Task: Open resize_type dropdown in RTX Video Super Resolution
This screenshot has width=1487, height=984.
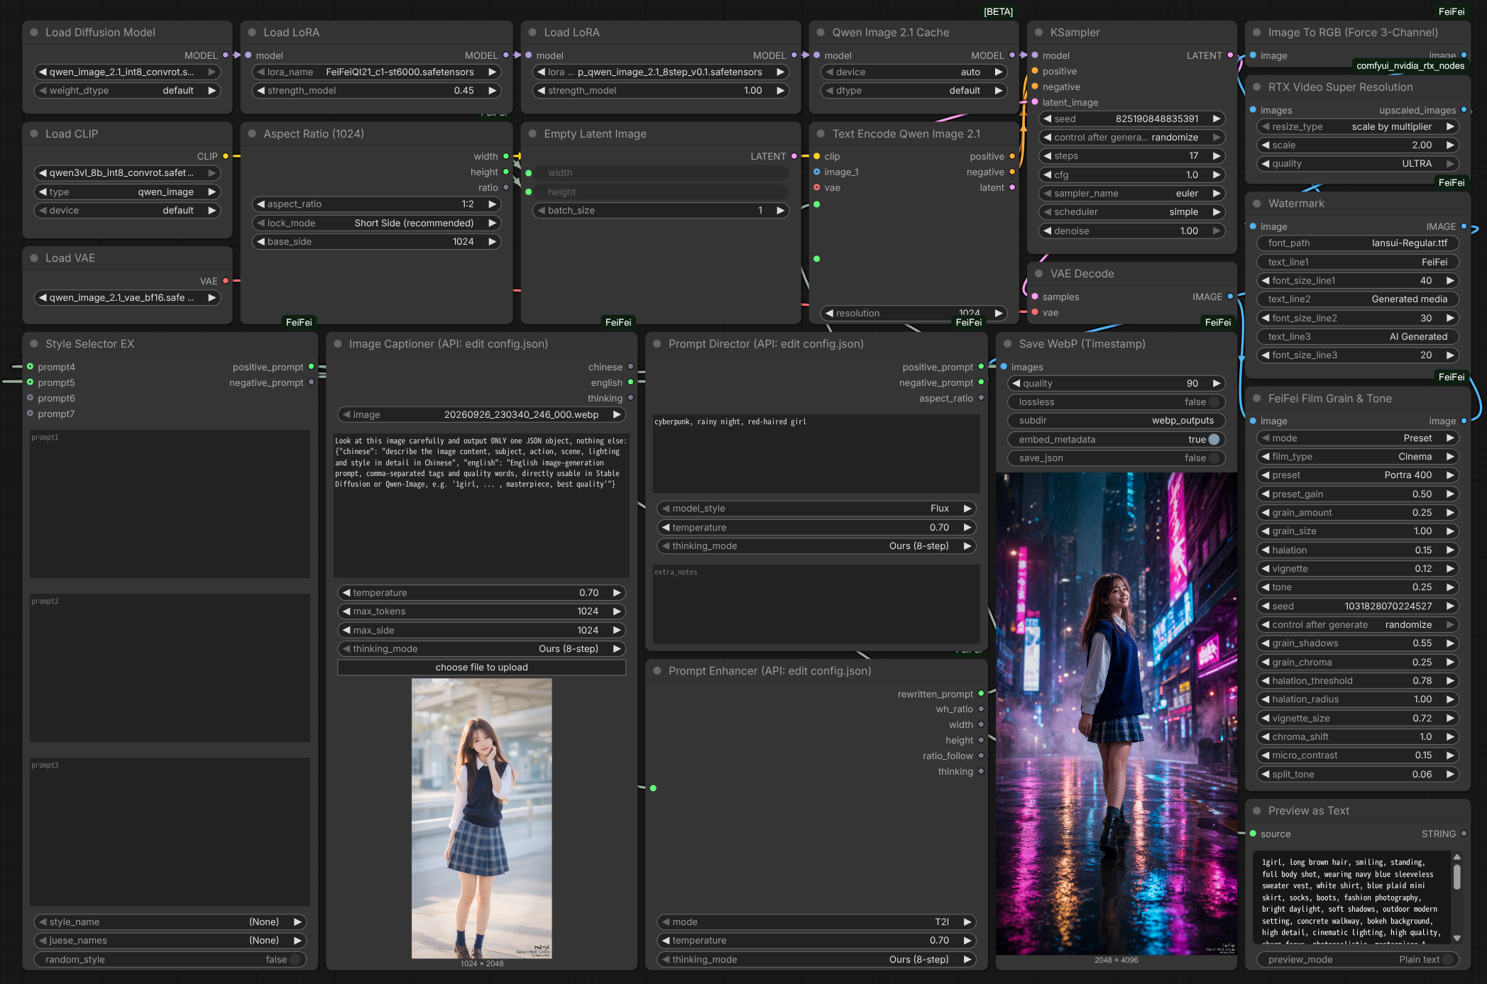Action: click(x=1357, y=127)
